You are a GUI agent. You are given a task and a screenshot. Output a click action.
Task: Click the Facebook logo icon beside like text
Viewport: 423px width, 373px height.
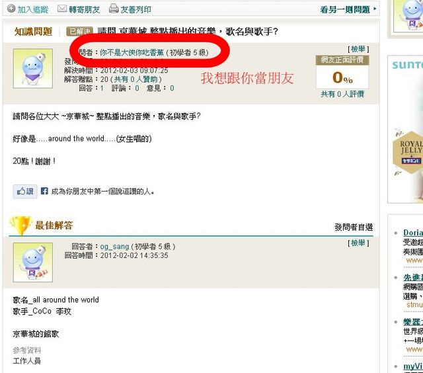44,191
